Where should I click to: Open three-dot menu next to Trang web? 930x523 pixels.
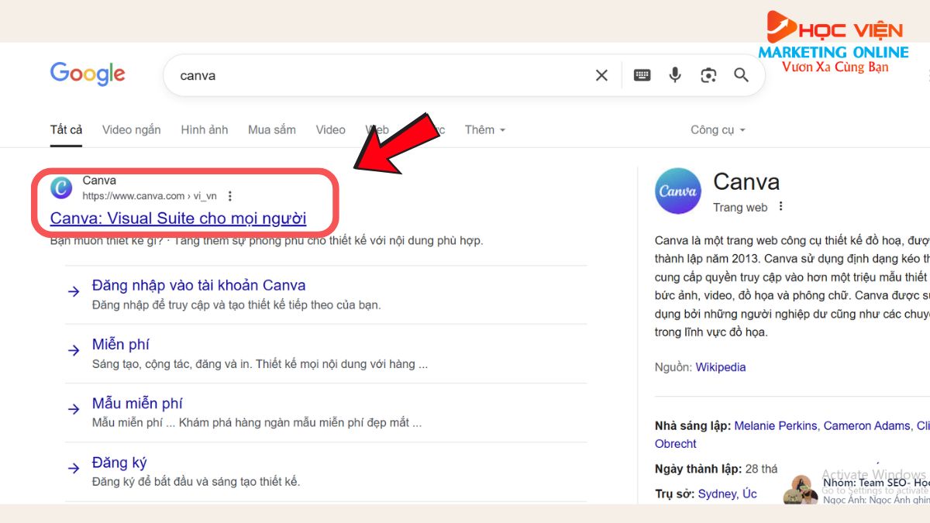point(780,207)
